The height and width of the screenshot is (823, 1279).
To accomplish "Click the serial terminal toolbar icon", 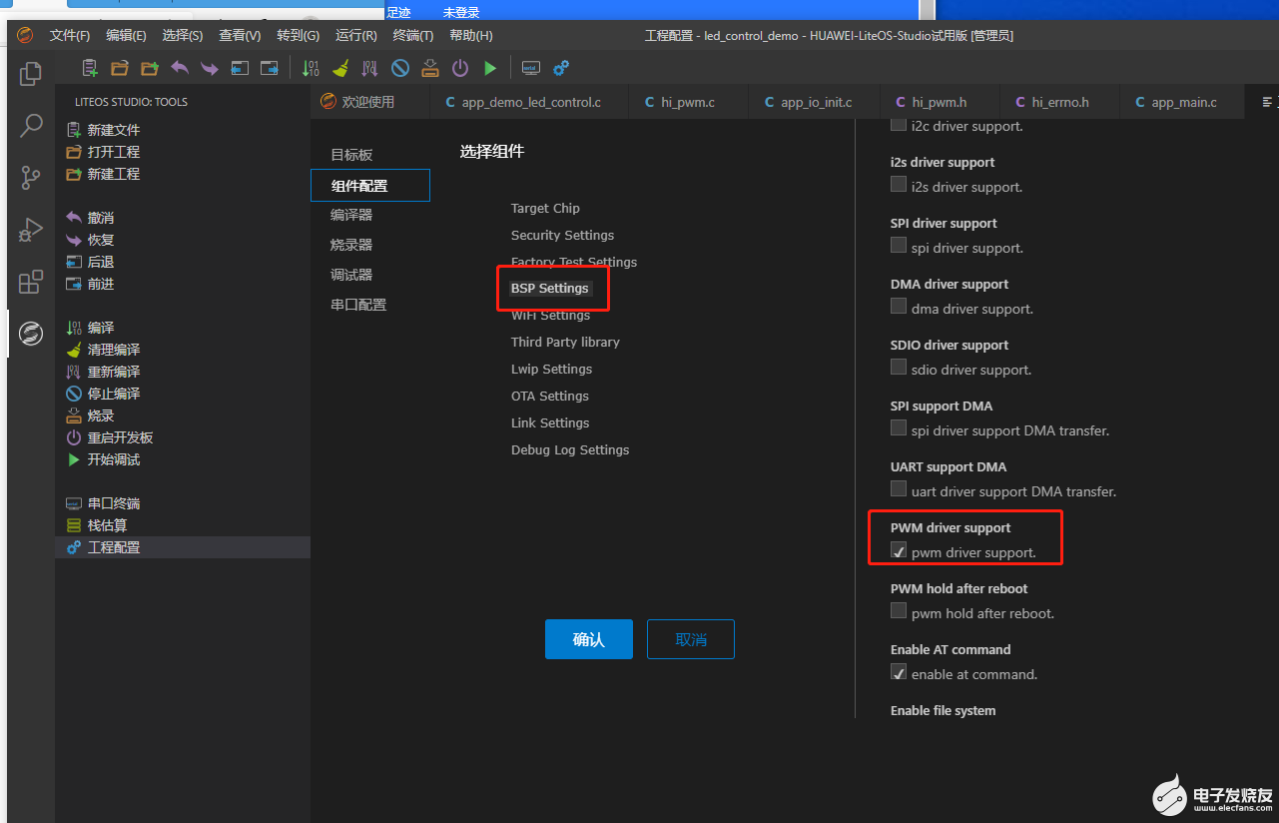I will coord(531,68).
